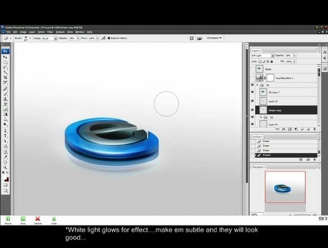This screenshot has height=248, width=328.
Task: Click the recorder Delete button
Action: [37, 220]
